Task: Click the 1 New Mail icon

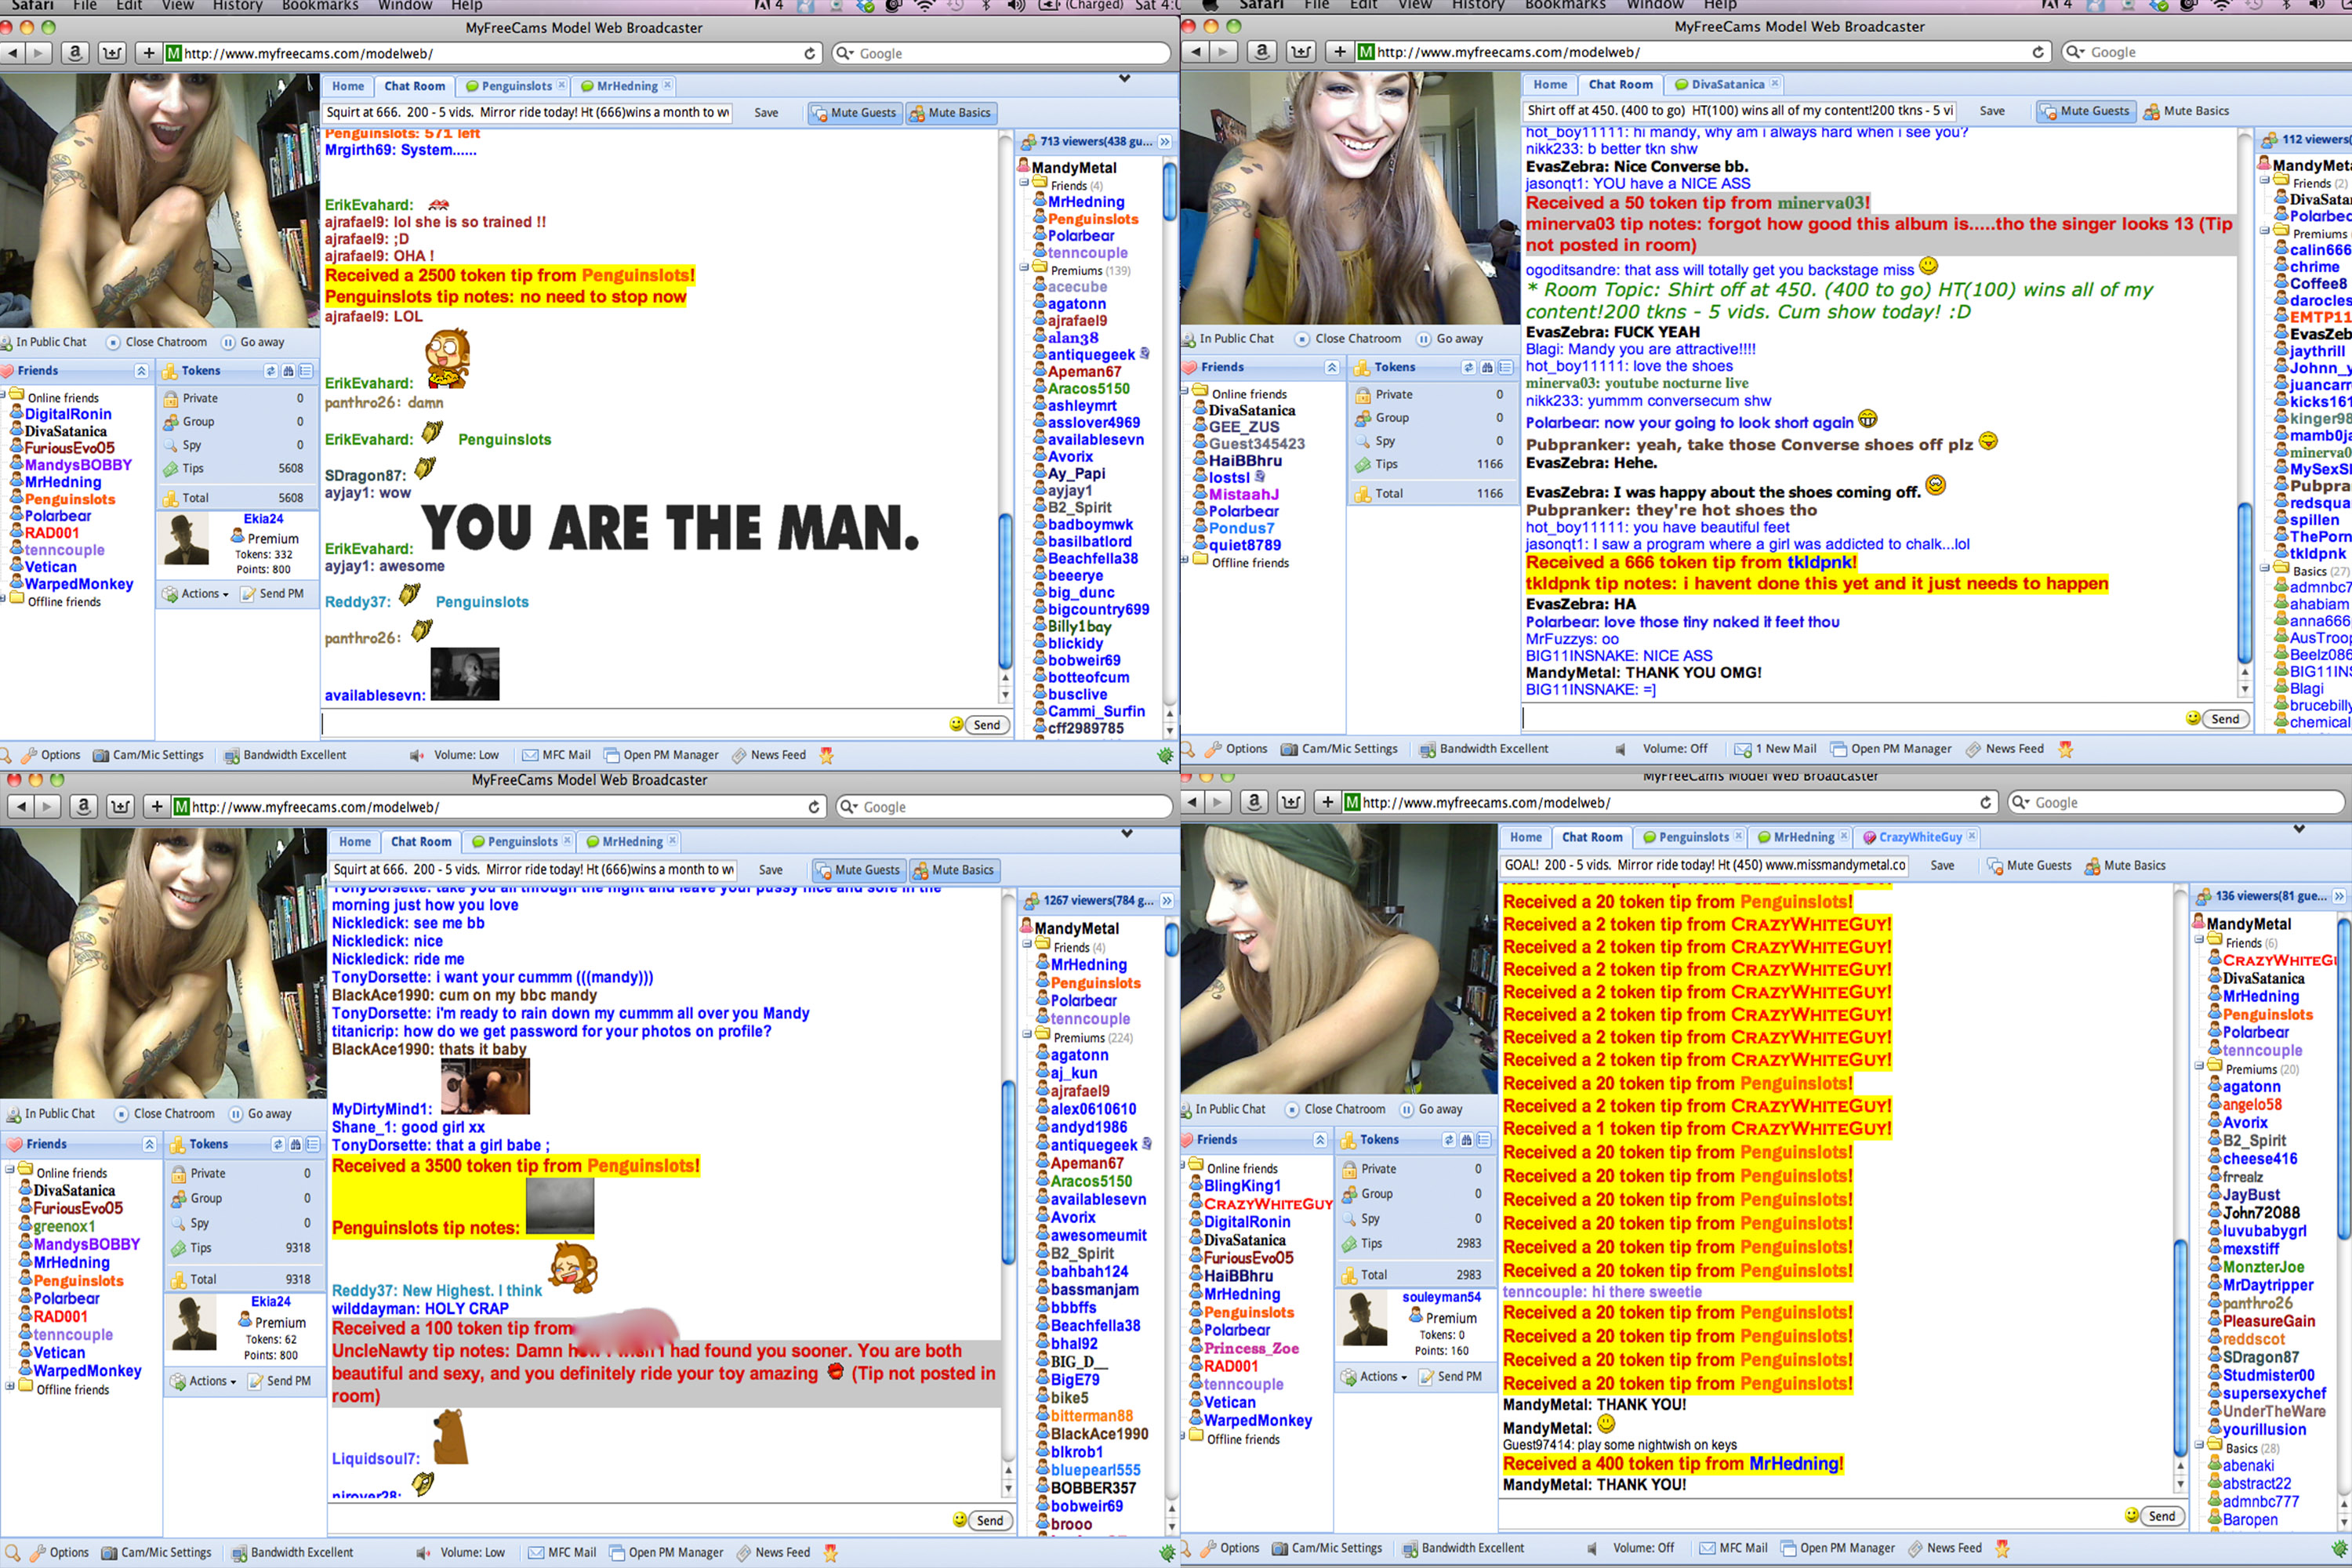Action: [x=1743, y=749]
